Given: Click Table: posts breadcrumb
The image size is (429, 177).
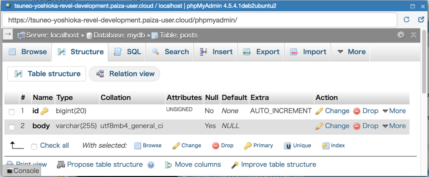Looking at the screenshot, I should tap(178, 35).
